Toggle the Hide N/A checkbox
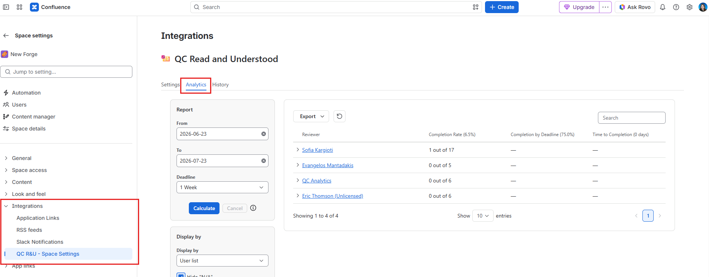Image resolution: width=709 pixels, height=277 pixels. [x=181, y=276]
